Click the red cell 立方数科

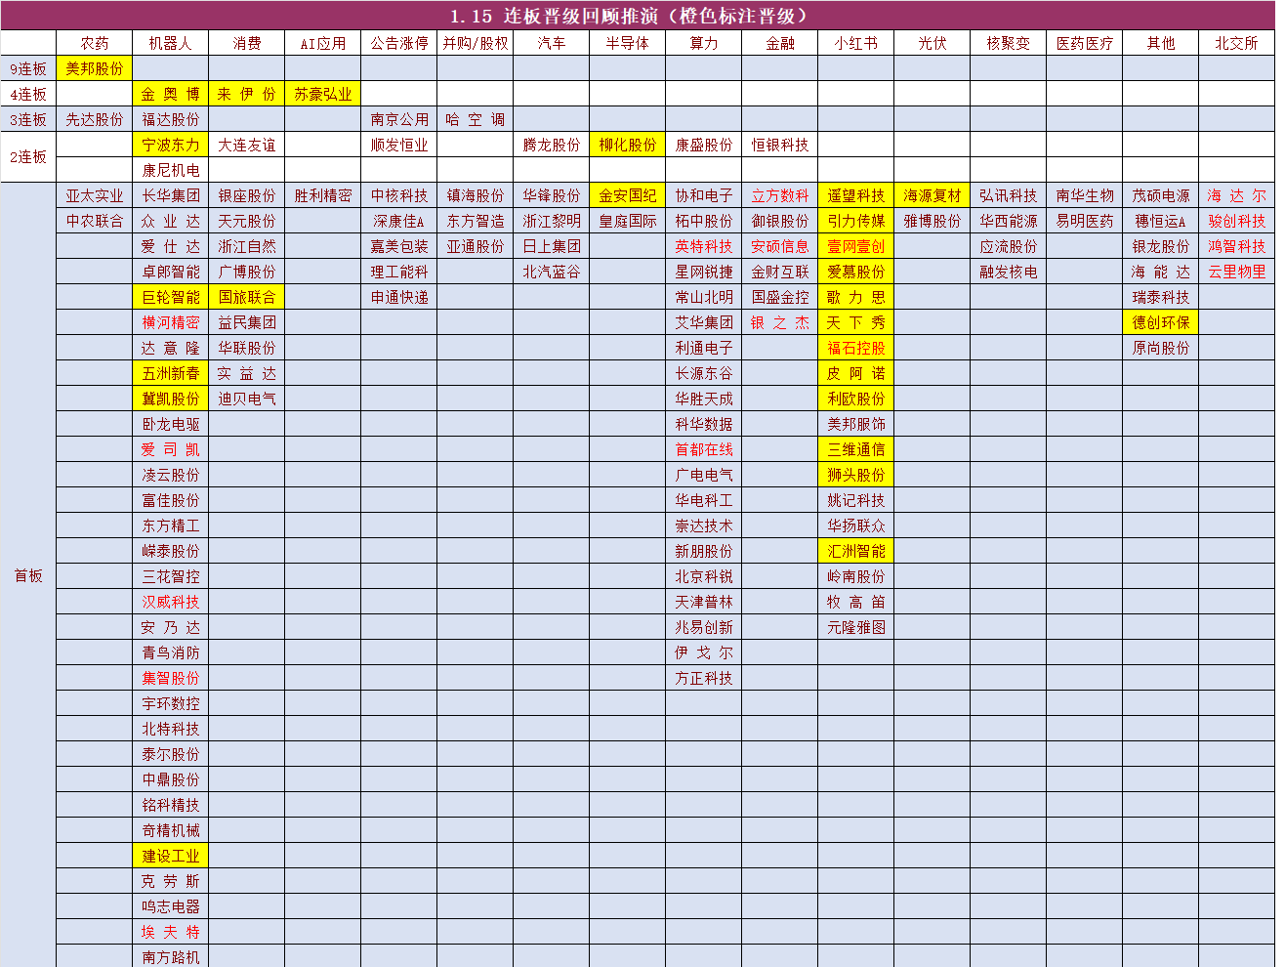780,195
